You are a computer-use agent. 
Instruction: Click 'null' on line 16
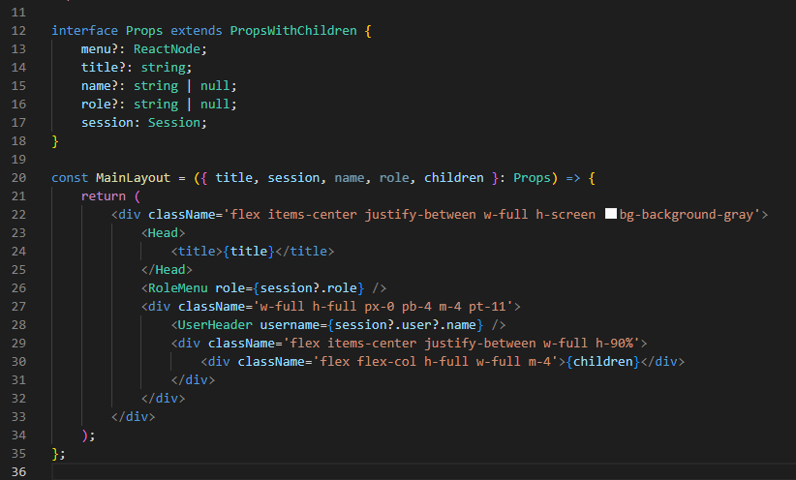(x=215, y=104)
